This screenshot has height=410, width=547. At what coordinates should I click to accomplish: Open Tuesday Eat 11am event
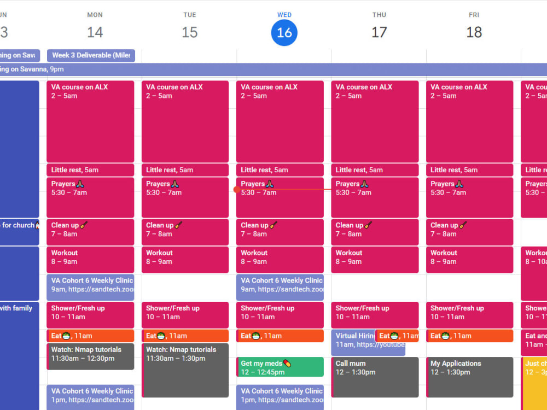(x=185, y=336)
